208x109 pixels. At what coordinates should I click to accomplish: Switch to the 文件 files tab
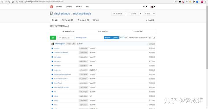(x=55, y=20)
